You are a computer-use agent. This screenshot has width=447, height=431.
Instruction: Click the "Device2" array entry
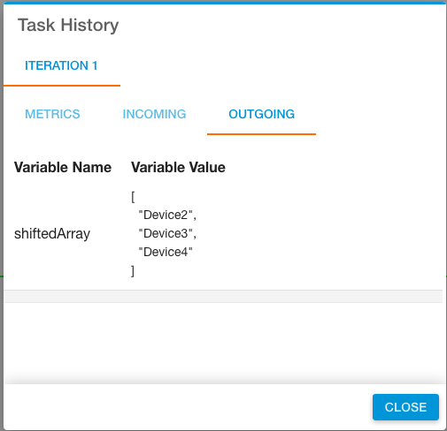coord(167,215)
